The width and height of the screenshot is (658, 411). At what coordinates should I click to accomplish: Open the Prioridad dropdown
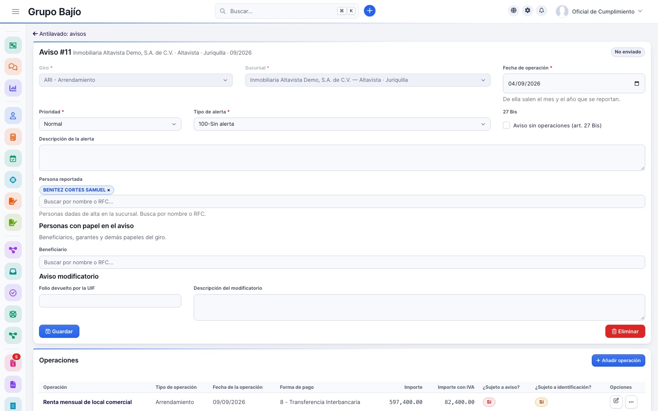tap(110, 124)
